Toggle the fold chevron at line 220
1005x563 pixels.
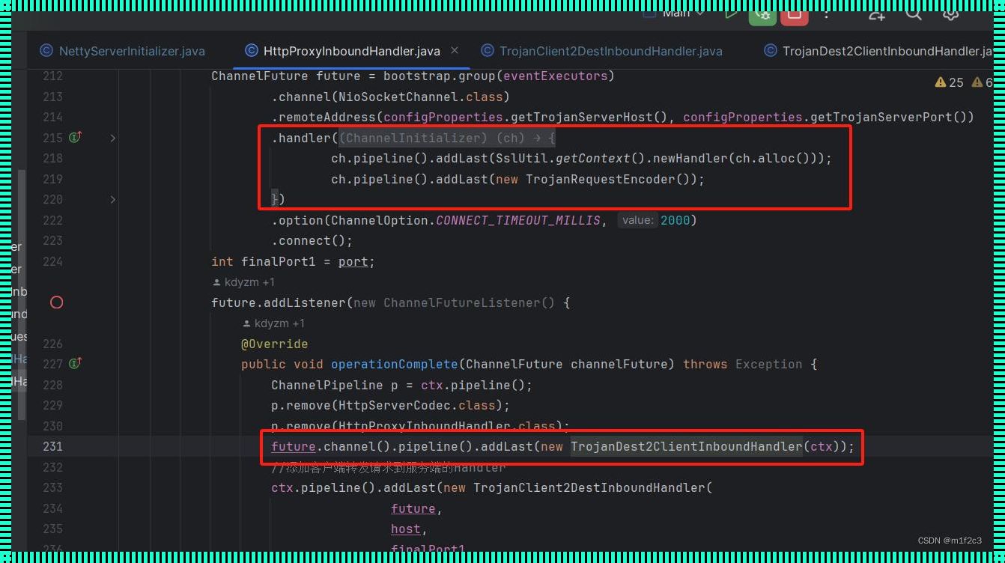coord(113,199)
